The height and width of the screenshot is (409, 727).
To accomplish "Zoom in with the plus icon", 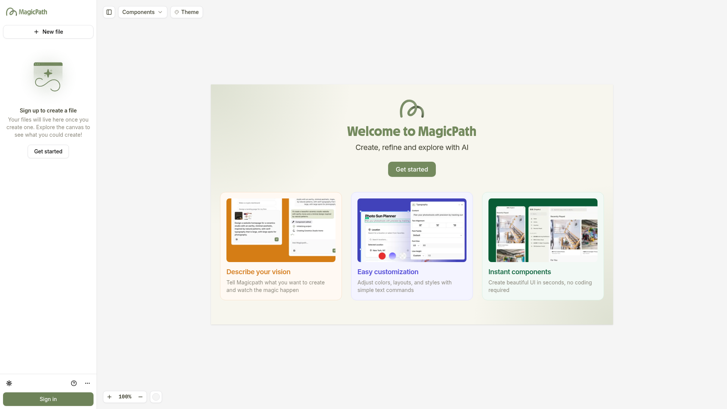I will 109,397.
